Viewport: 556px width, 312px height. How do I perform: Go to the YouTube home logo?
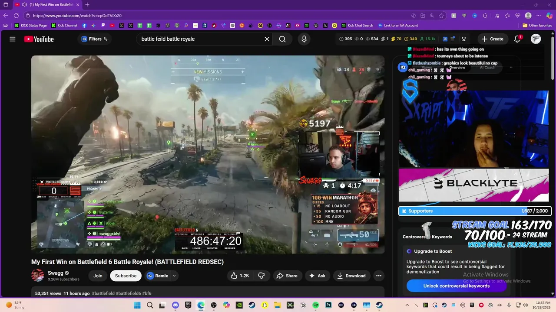click(39, 39)
